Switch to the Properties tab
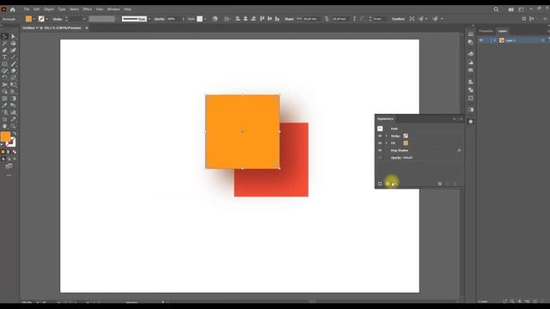This screenshot has height=309, width=550. pyautogui.click(x=486, y=31)
